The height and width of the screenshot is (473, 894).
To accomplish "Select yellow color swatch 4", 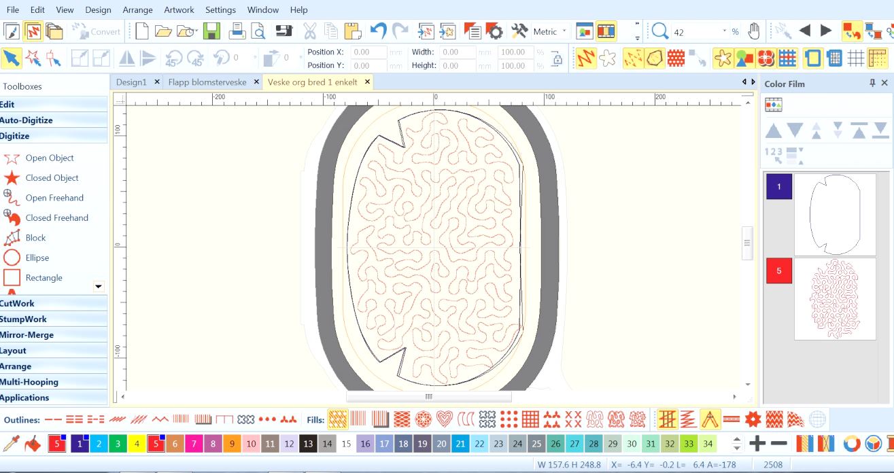I will [x=137, y=444].
